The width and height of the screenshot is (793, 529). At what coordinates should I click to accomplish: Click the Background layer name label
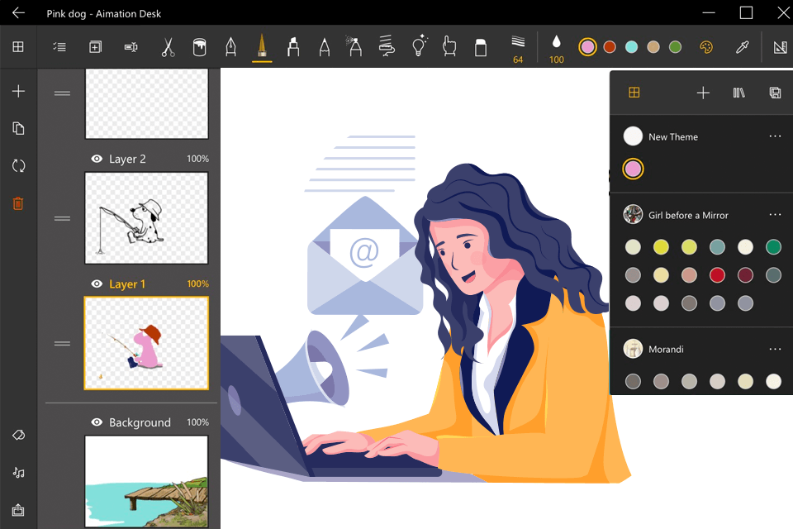(140, 422)
